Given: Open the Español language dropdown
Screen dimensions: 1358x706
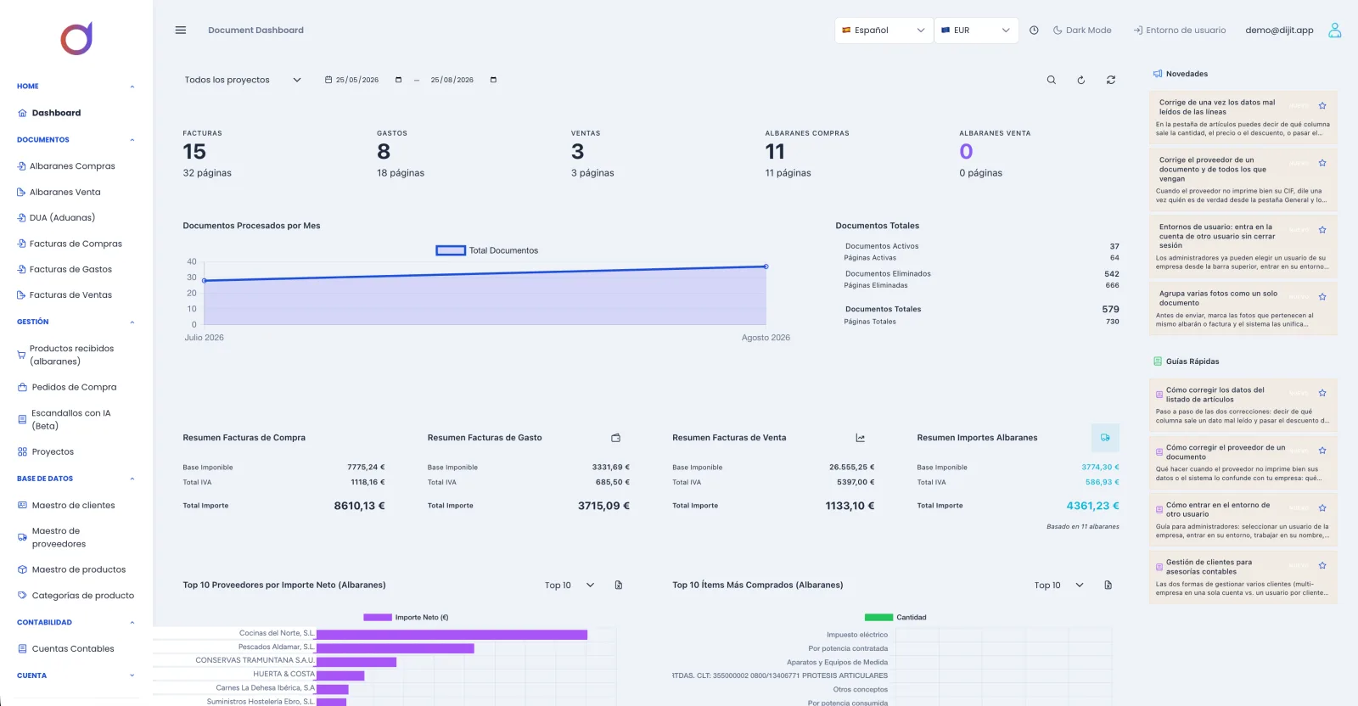Looking at the screenshot, I should pos(884,30).
